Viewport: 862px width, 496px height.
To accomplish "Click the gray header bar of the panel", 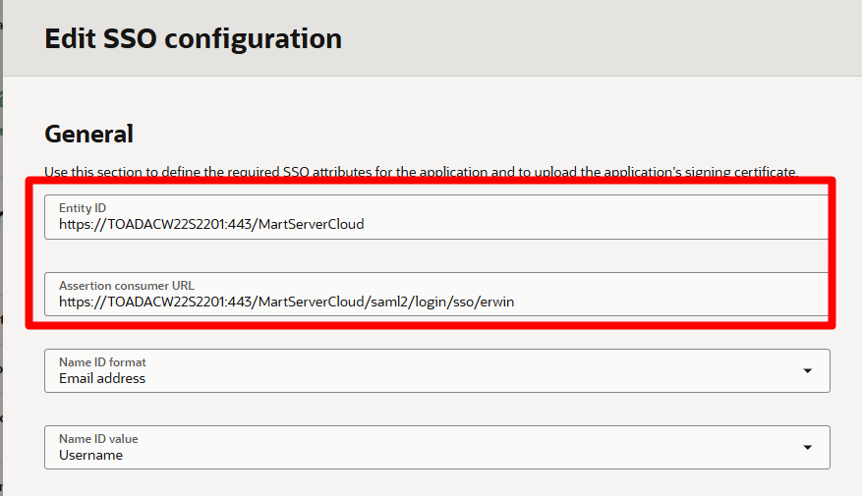I will [x=590, y=39].
